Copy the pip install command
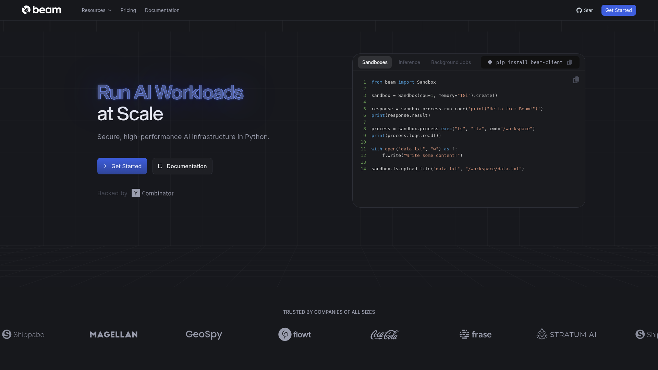The image size is (658, 370). click(570, 62)
